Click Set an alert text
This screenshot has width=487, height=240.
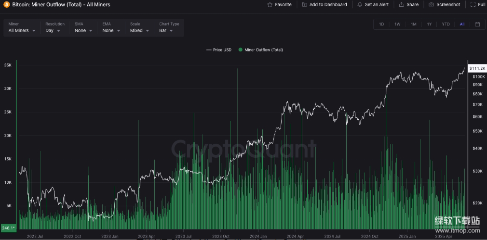point(377,5)
